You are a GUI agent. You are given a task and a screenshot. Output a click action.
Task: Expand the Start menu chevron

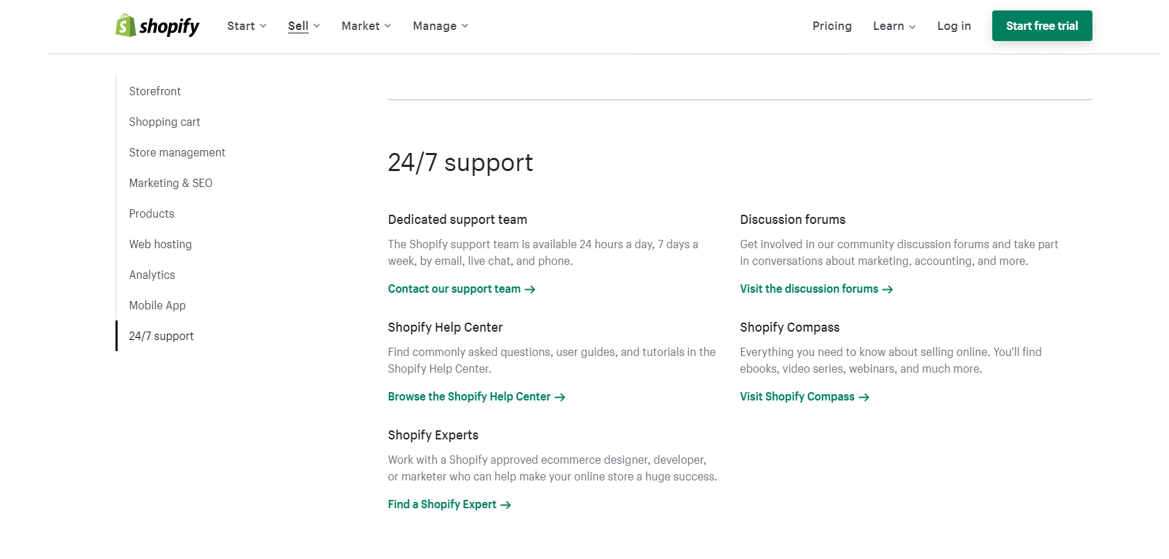(x=263, y=26)
